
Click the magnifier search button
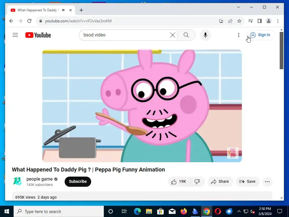(x=186, y=35)
